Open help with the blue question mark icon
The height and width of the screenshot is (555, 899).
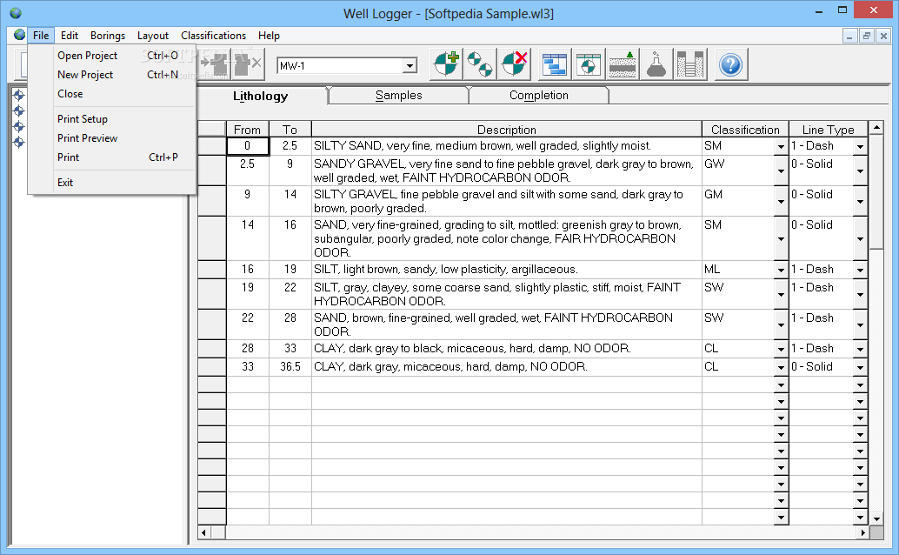[731, 64]
